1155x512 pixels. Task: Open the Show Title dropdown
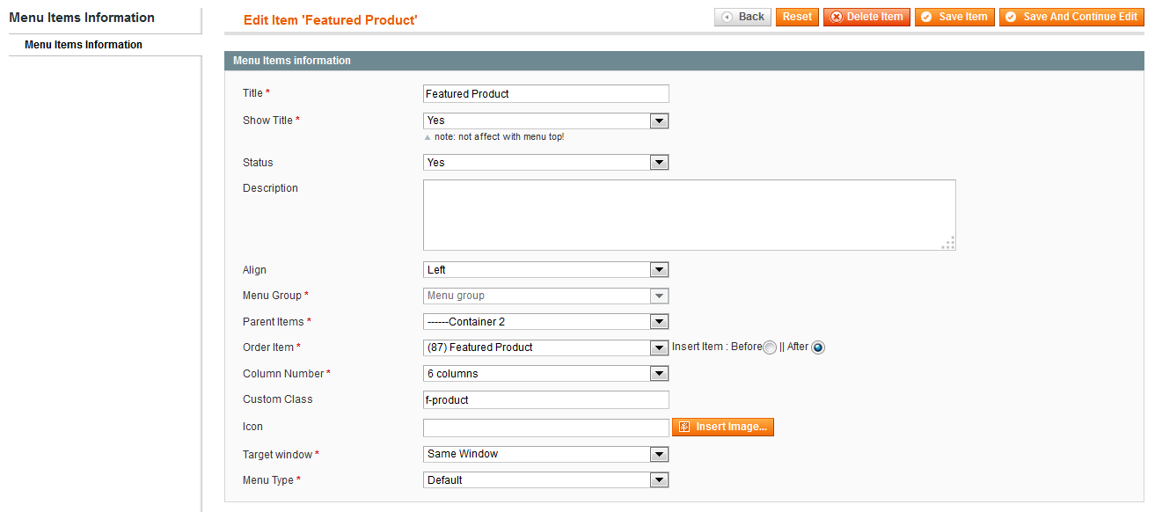pyautogui.click(x=546, y=121)
